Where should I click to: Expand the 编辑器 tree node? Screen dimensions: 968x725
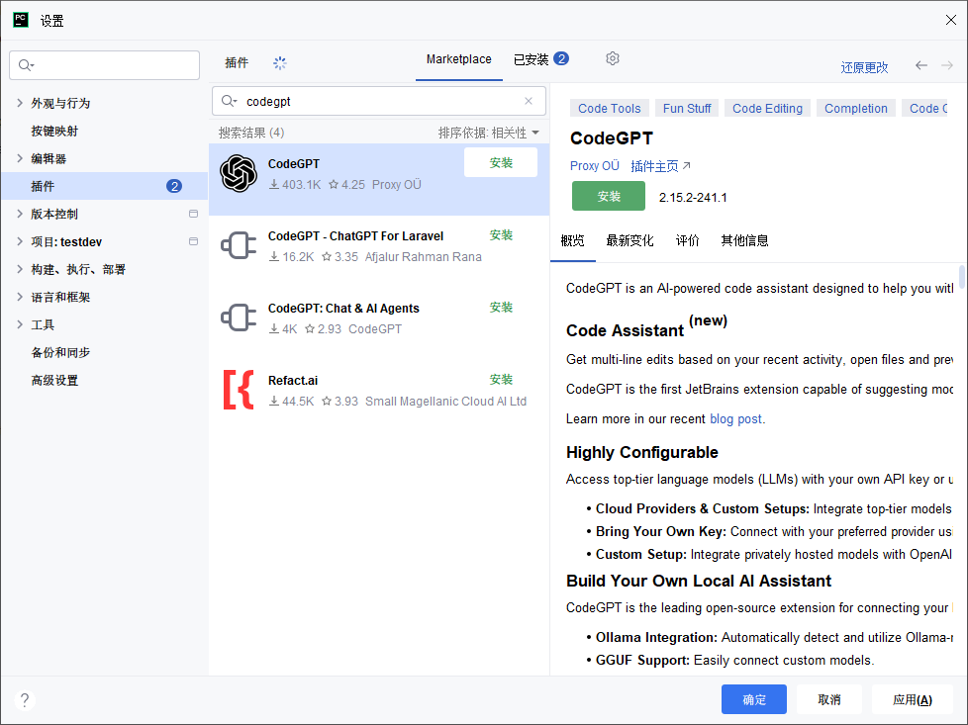click(x=20, y=158)
